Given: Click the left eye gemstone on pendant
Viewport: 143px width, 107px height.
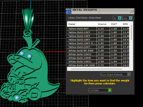Looking at the screenshot, I should [22, 53].
